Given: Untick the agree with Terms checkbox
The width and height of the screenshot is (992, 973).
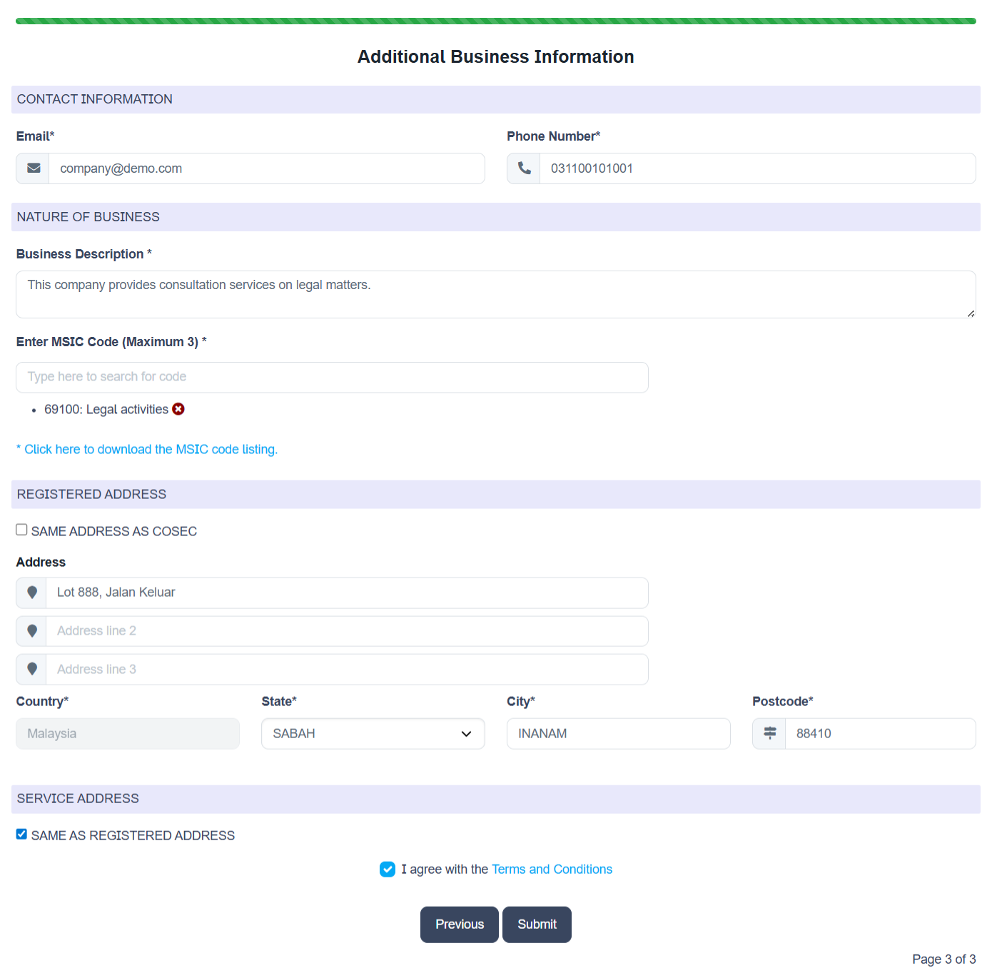Looking at the screenshot, I should [388, 869].
